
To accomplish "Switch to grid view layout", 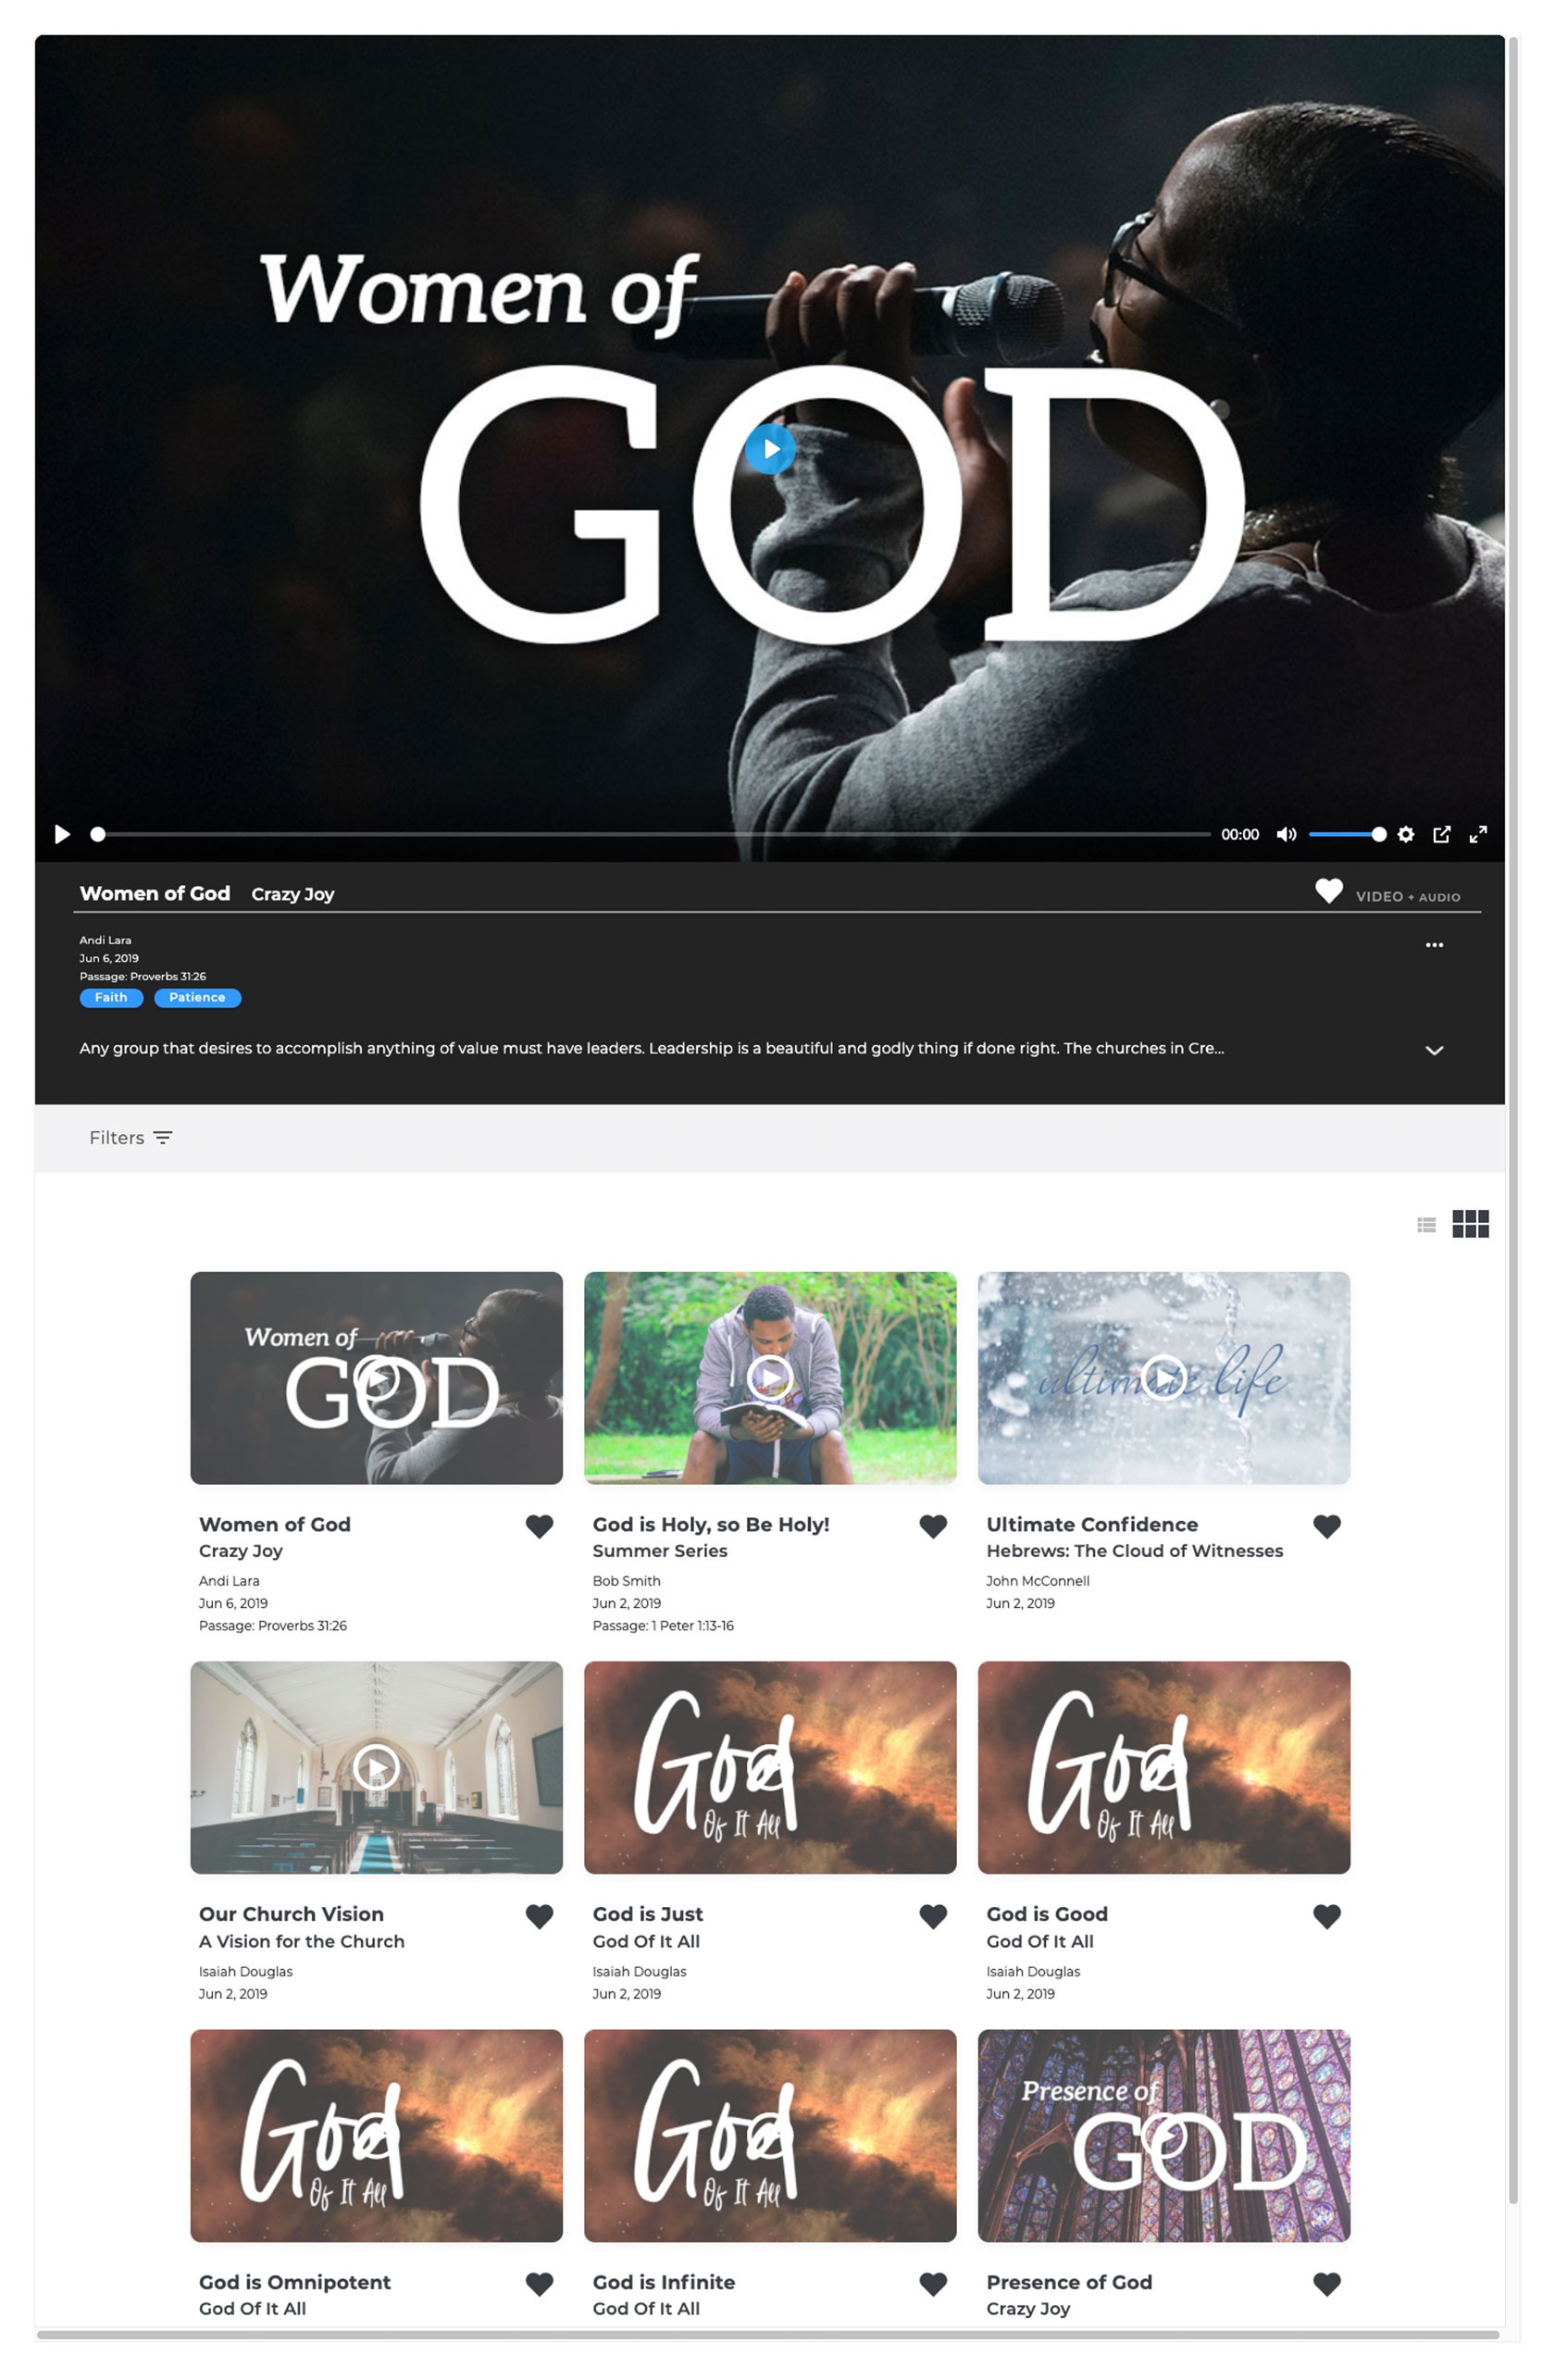I will [1469, 1224].
